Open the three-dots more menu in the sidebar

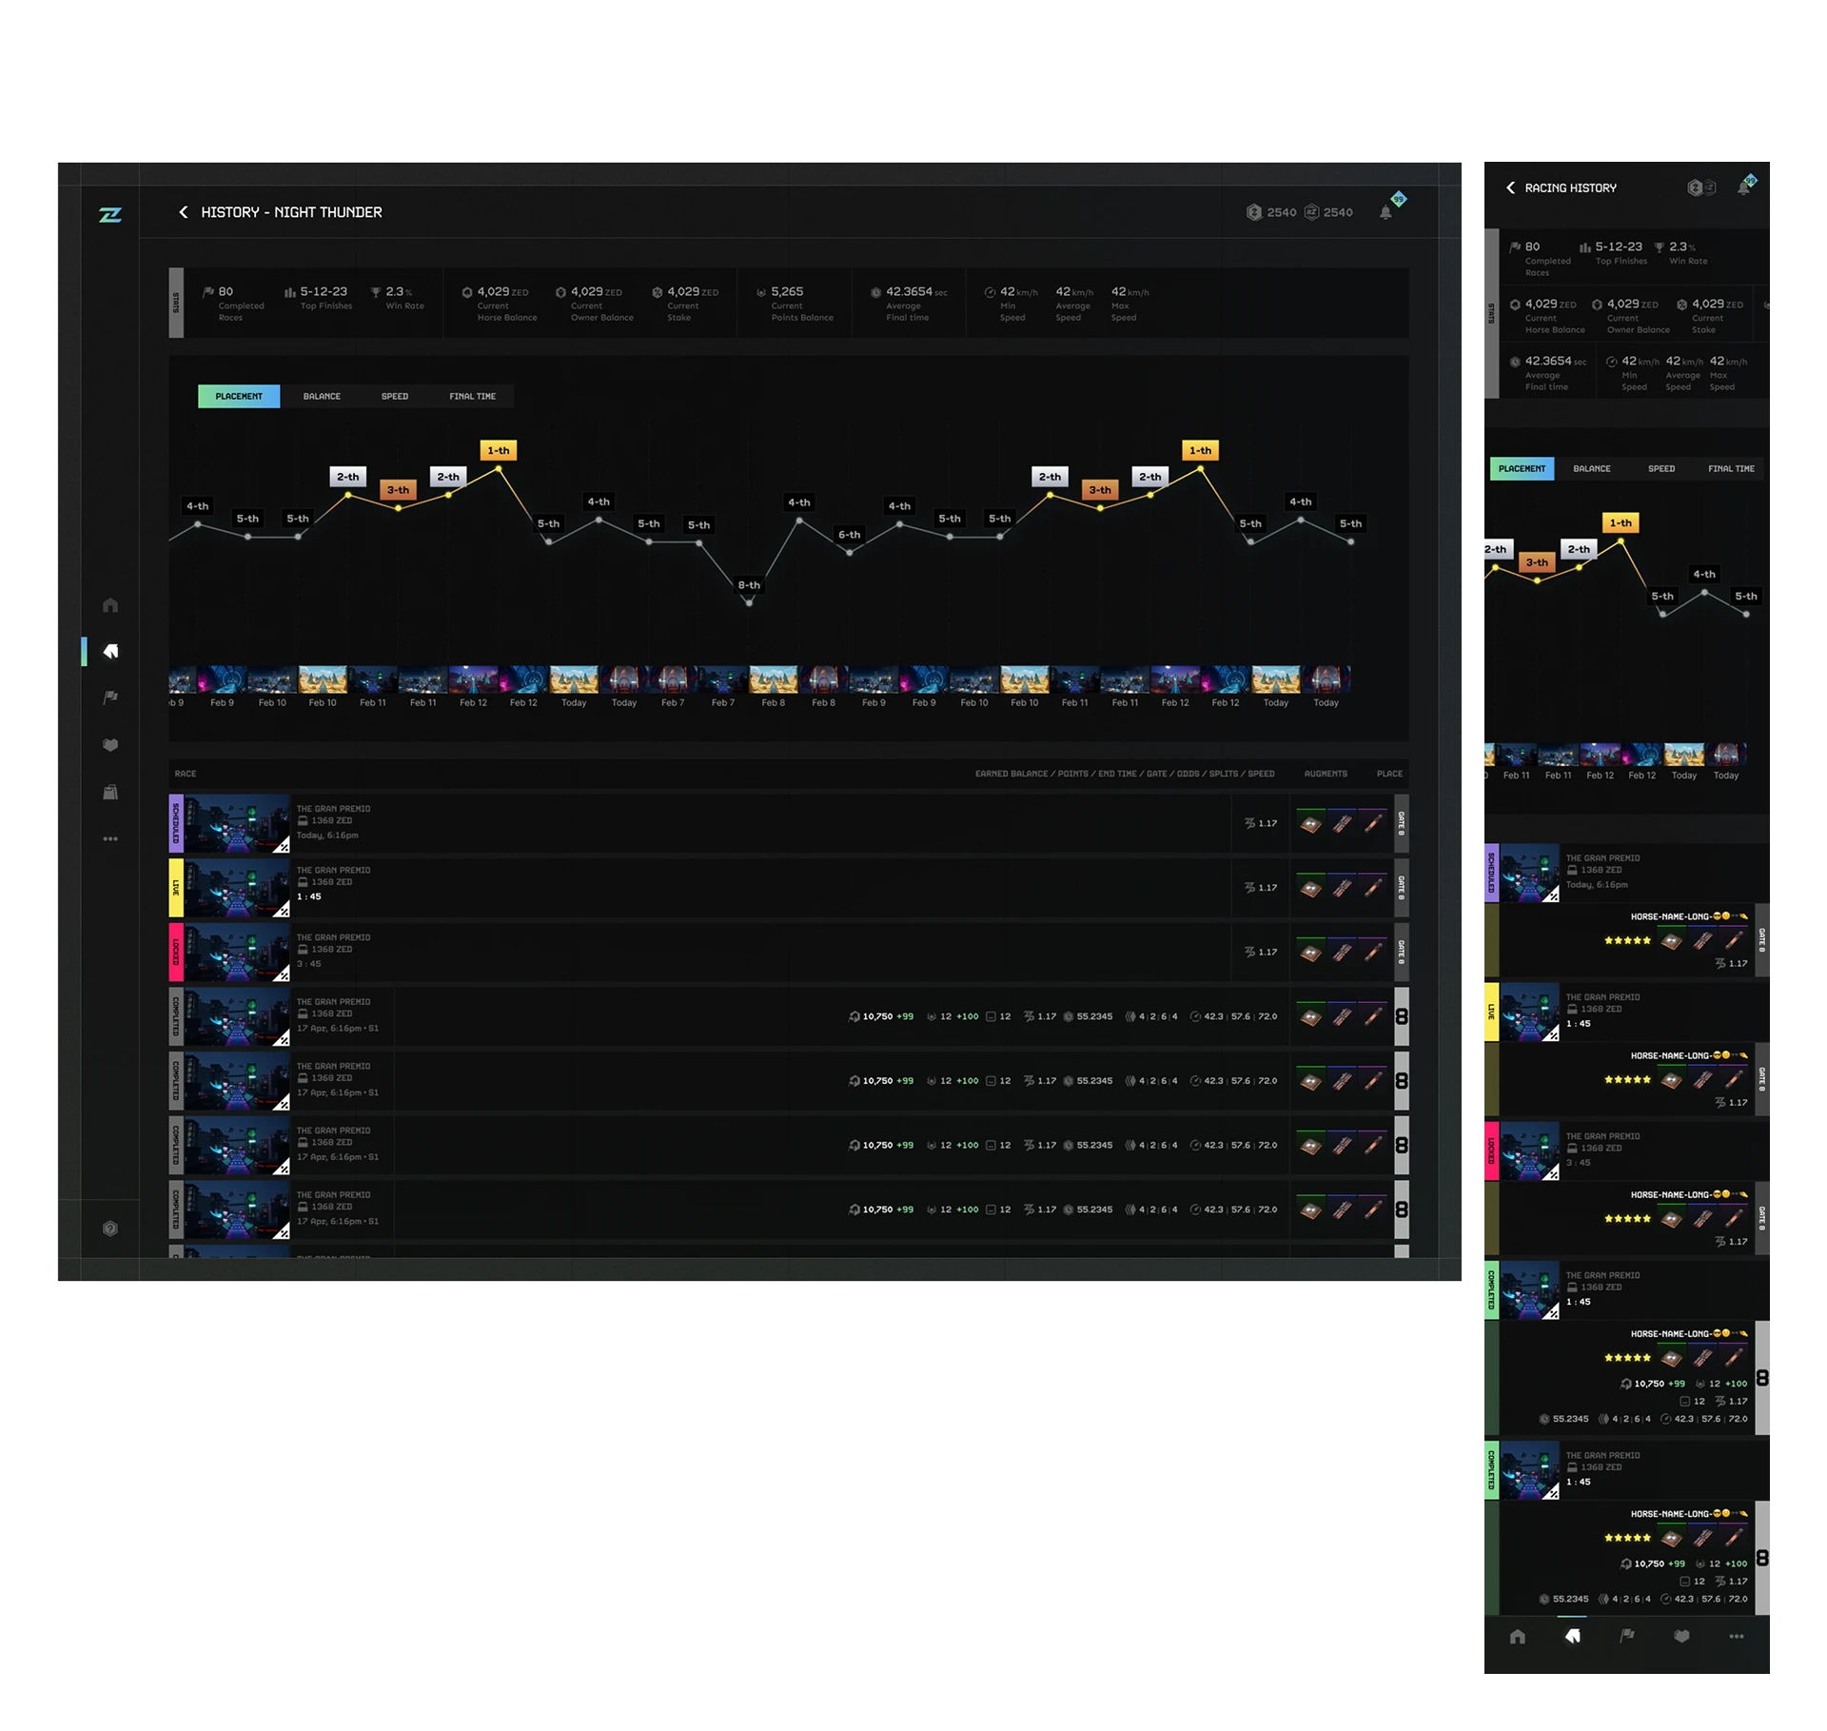pyautogui.click(x=110, y=838)
